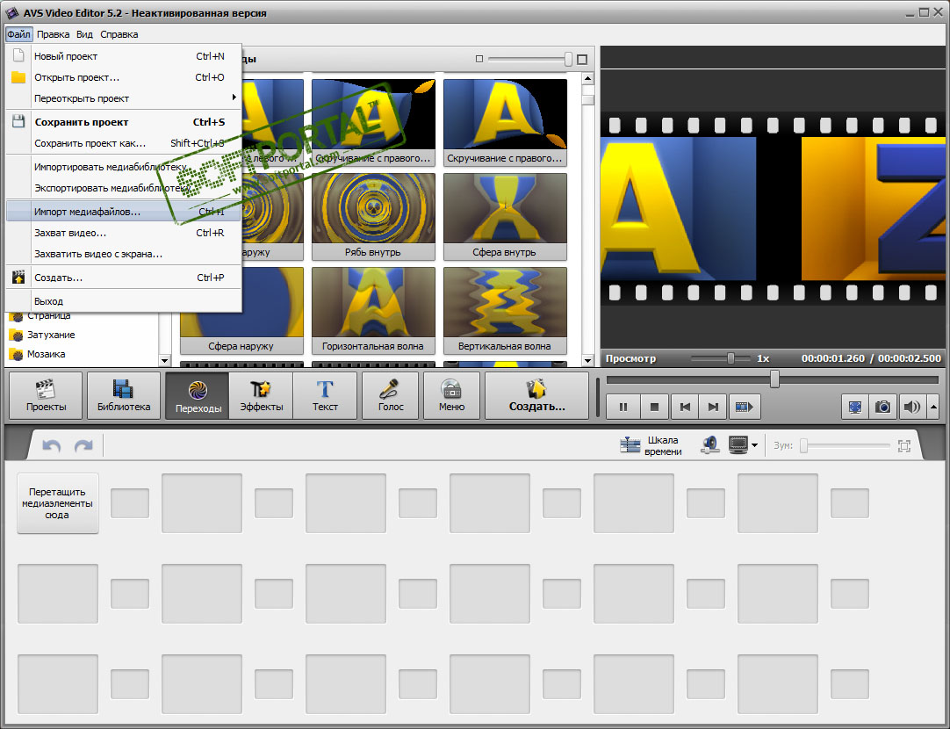Expand the volume arrow next to speaker
Viewport: 950px width, 729px height.
pyautogui.click(x=933, y=407)
